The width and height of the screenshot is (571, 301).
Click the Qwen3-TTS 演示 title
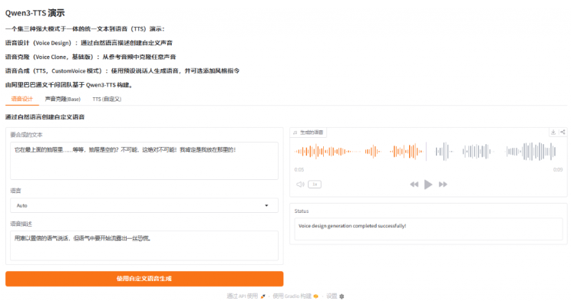35,13
